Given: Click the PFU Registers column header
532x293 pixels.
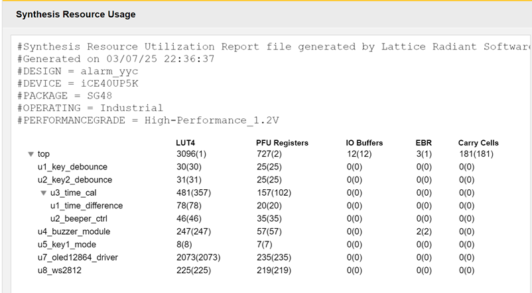Looking at the screenshot, I should click(x=282, y=143).
